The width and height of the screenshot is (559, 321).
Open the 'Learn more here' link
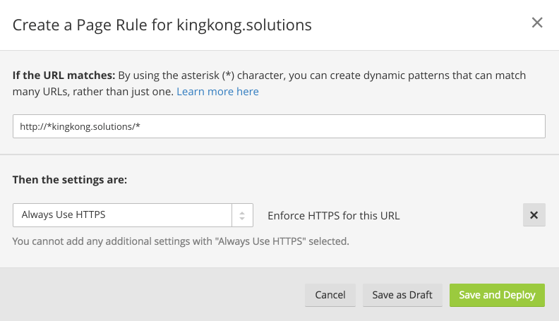[x=217, y=92]
